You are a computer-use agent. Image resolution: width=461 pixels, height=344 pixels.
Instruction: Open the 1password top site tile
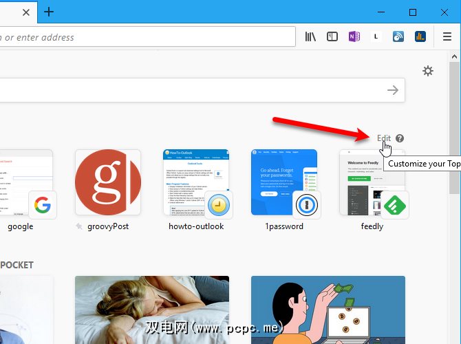[284, 182]
